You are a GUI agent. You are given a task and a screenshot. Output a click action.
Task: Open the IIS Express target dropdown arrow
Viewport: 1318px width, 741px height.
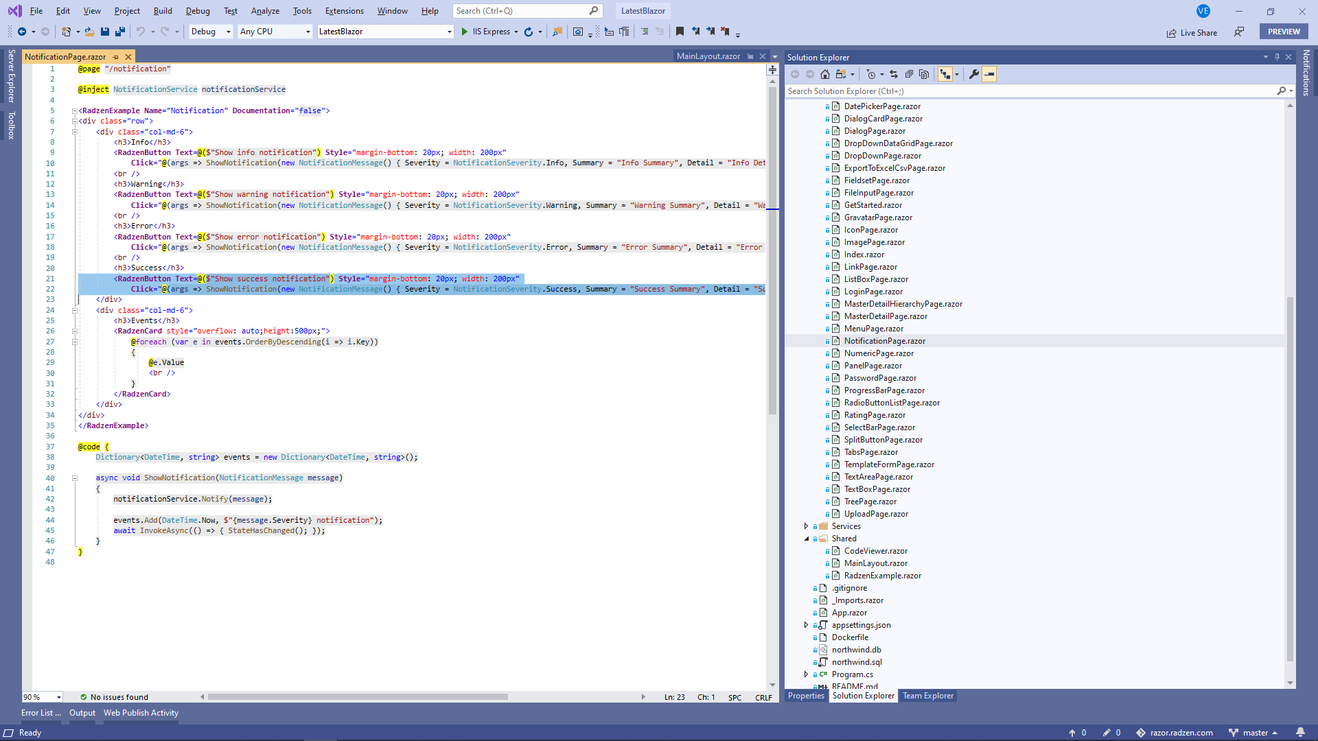coord(516,32)
